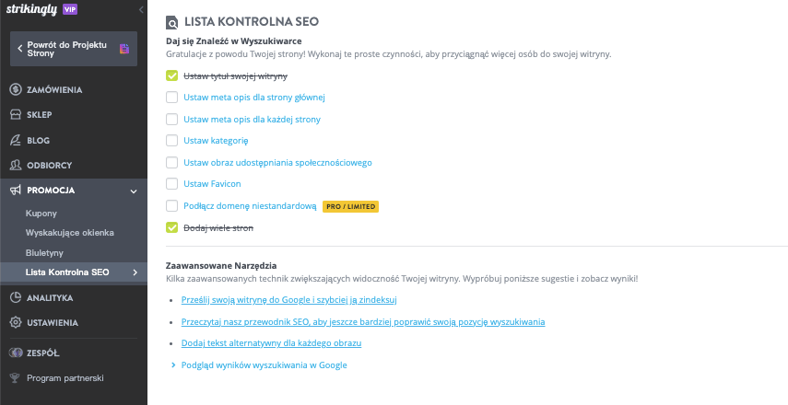Collapse the sidebar with top arrow
This screenshot has width=788, height=405.
click(141, 8)
